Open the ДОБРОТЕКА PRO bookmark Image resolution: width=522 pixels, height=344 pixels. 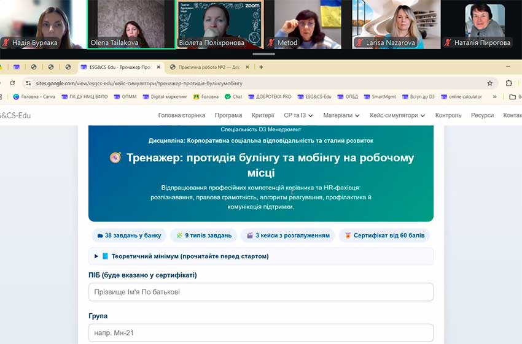tap(270, 97)
